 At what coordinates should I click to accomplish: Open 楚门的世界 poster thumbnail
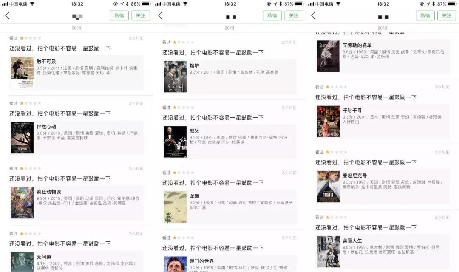tap(176, 264)
